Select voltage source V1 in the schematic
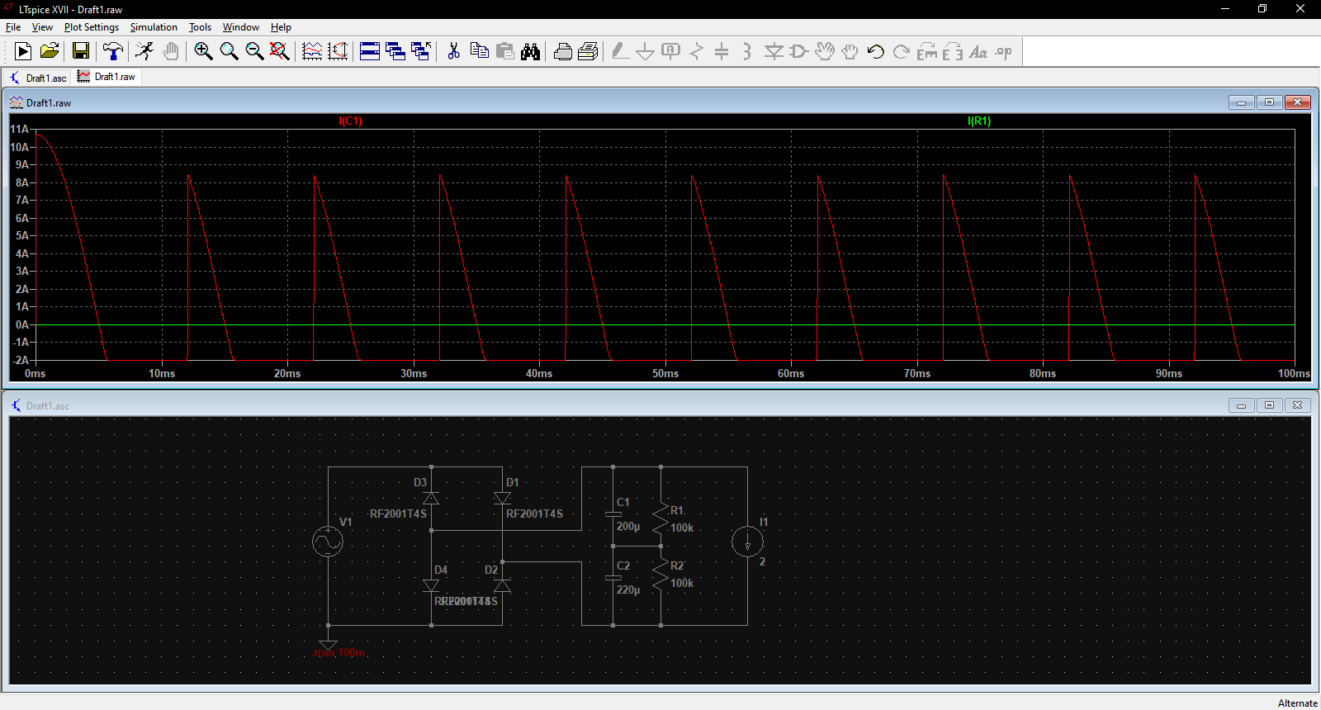This screenshot has width=1321, height=710. [x=328, y=542]
